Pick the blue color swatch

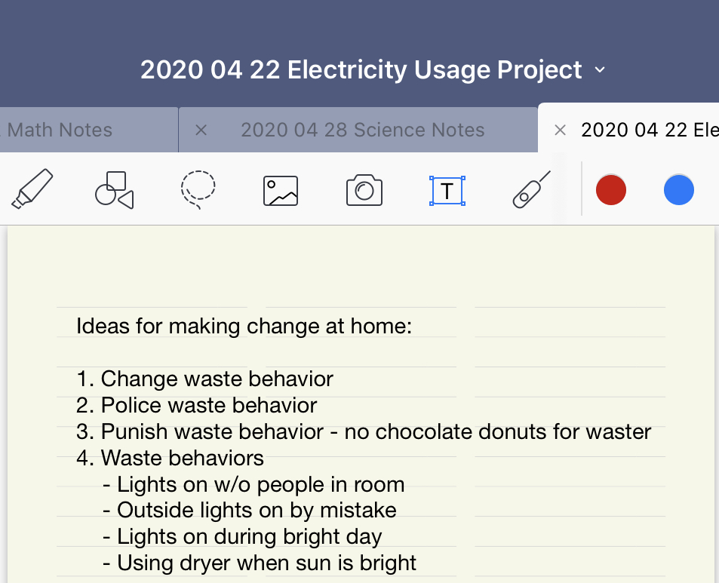tap(679, 190)
